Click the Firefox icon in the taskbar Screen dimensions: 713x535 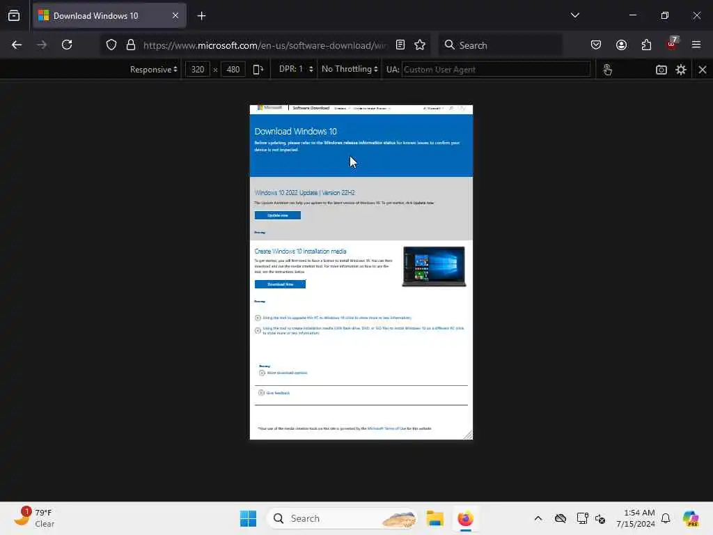coord(465,518)
